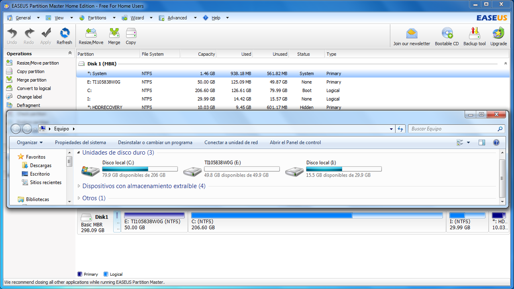Screen dimensions: 514x289
Task: Click Desinstalar o cambiar un programa
Action: coord(155,142)
